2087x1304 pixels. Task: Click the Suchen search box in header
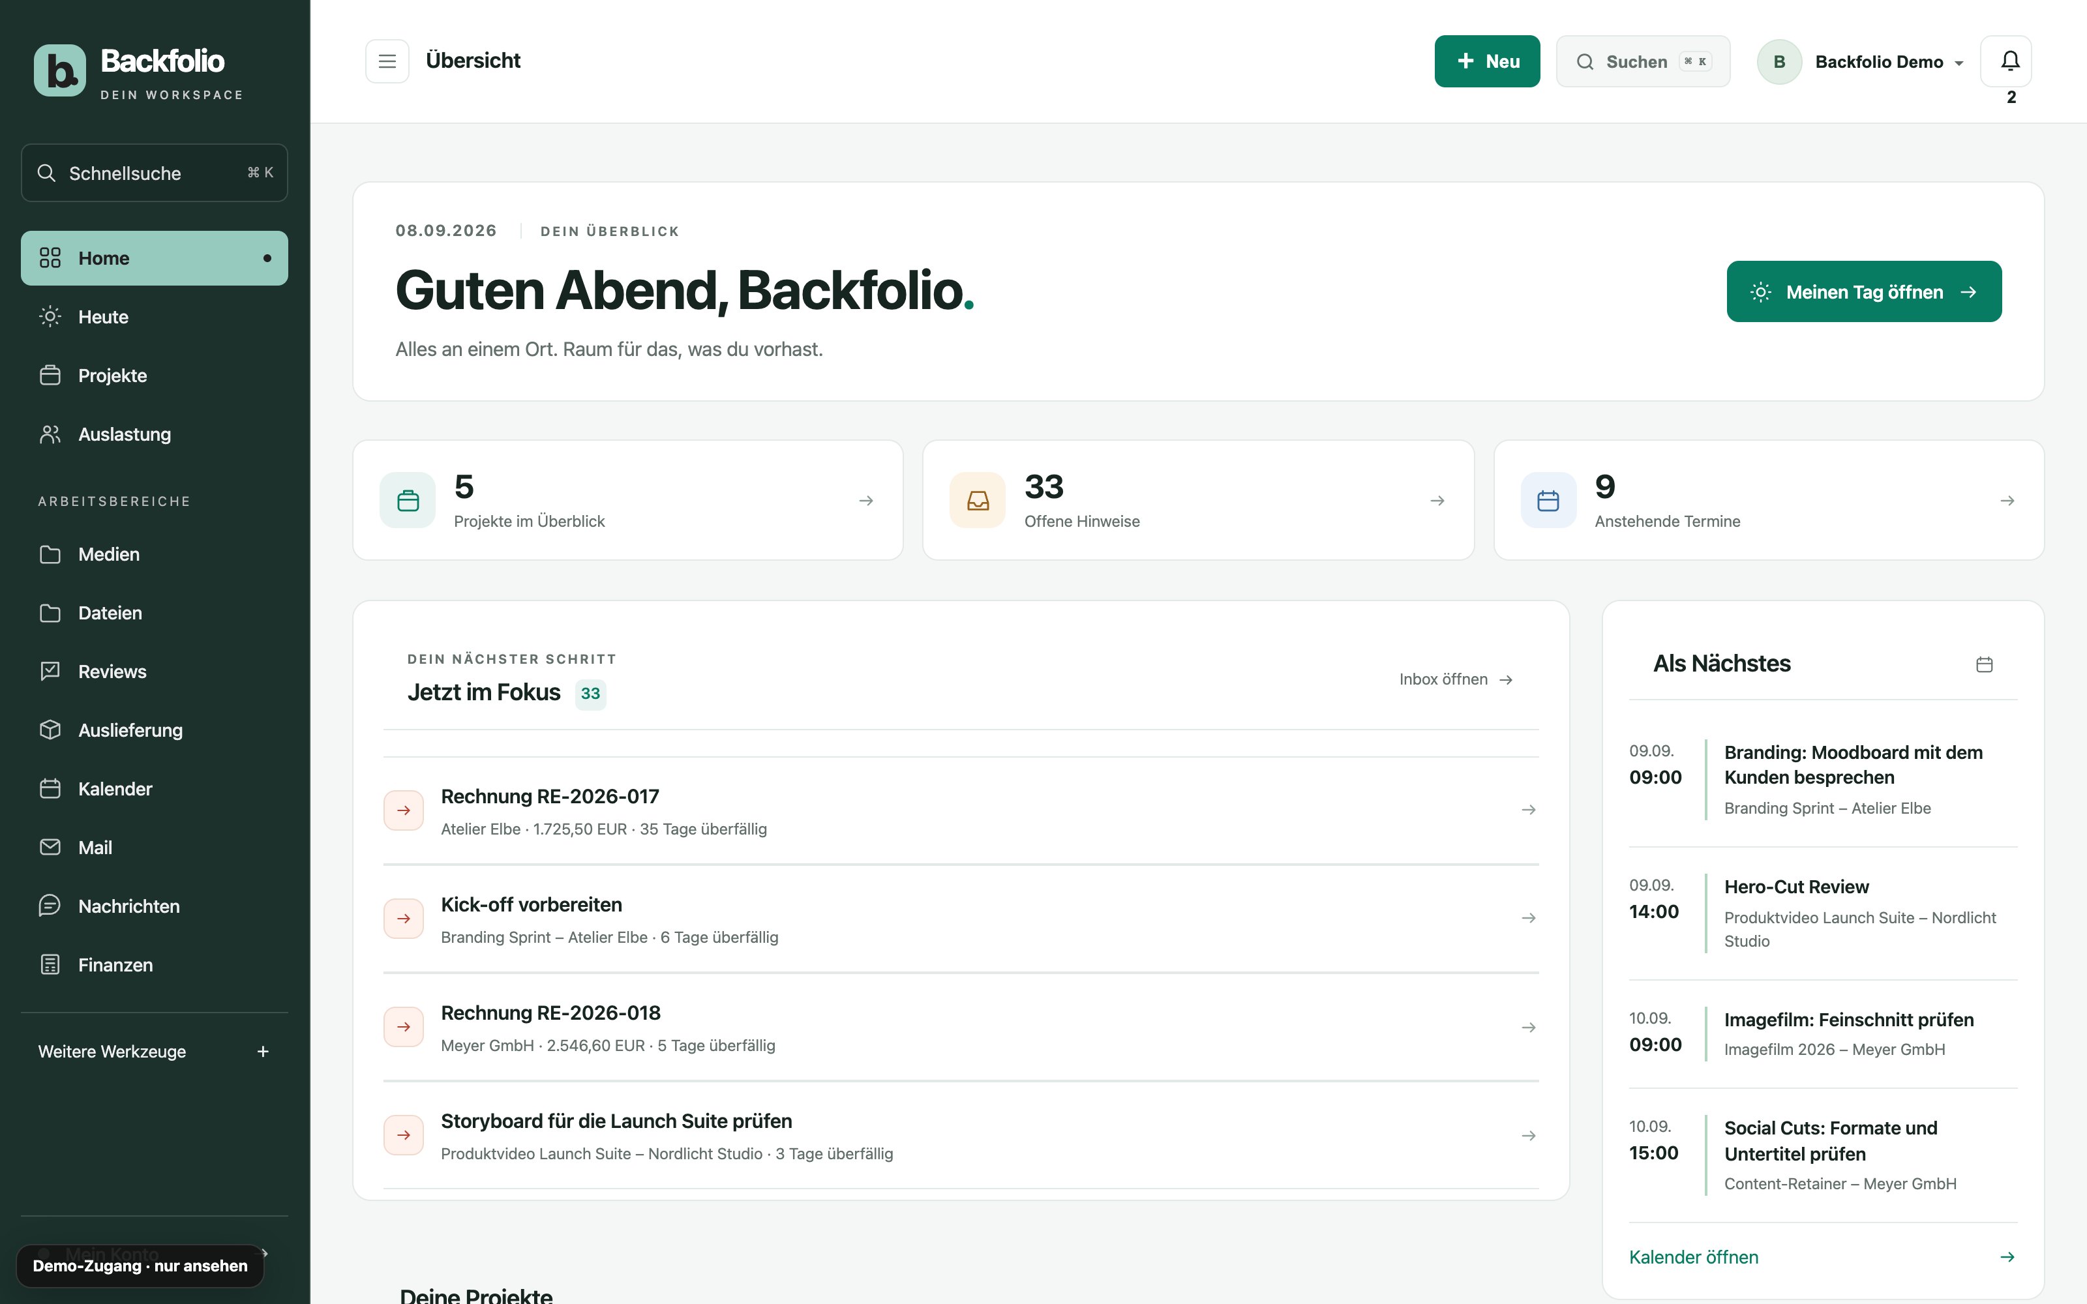click(x=1643, y=61)
